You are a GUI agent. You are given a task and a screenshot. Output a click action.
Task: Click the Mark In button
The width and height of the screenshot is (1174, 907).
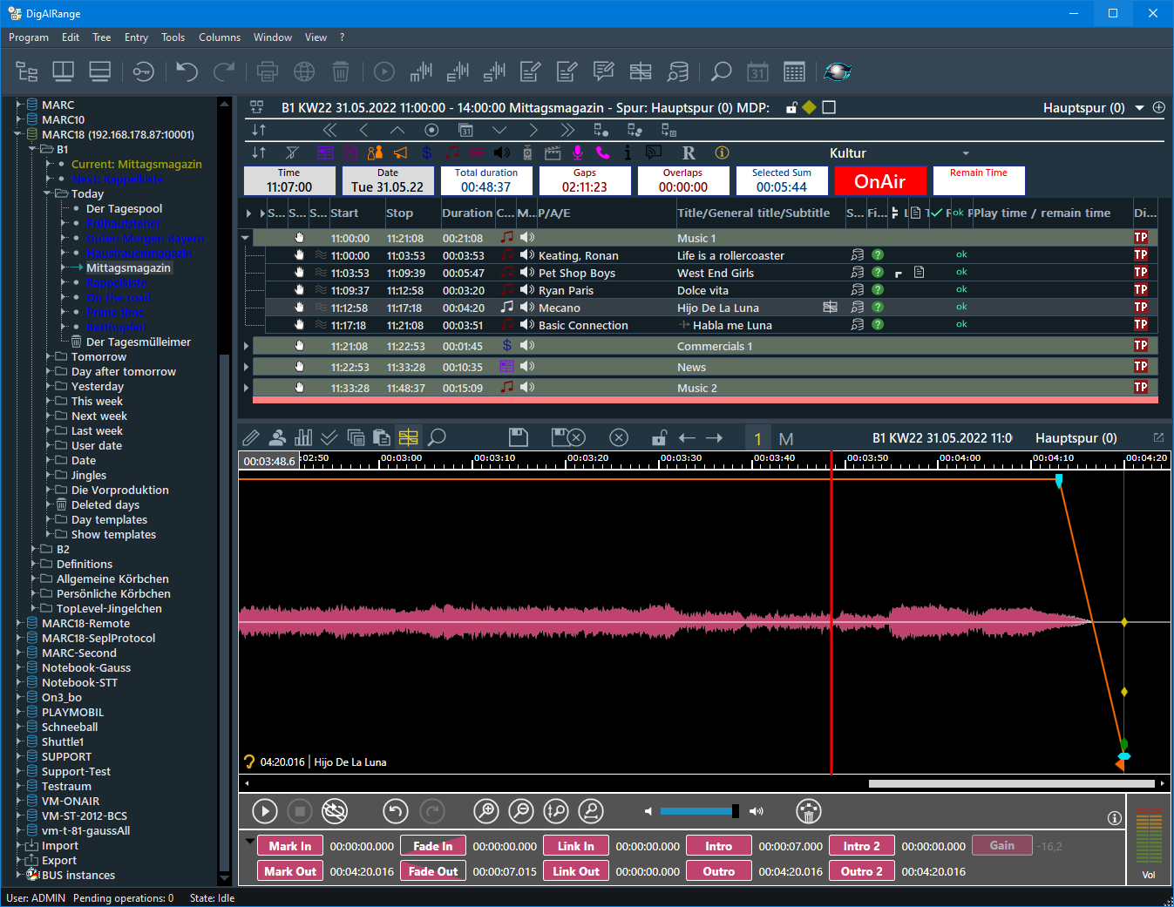pos(289,846)
